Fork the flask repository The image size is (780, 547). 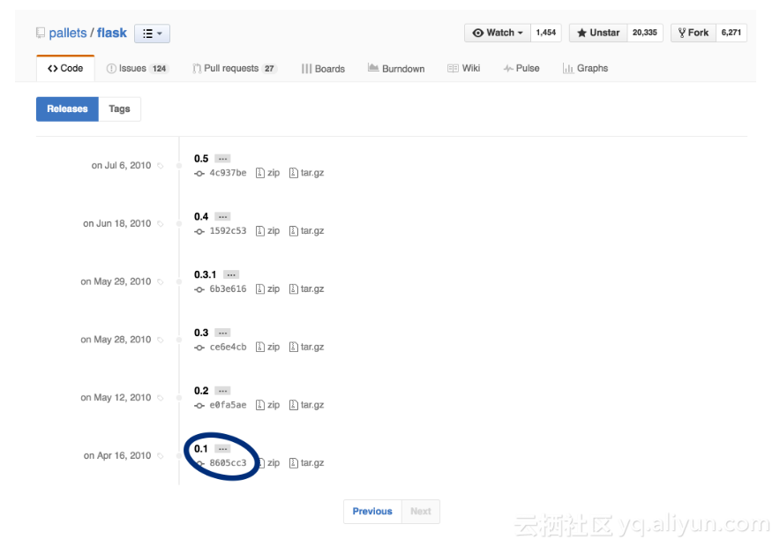(694, 33)
